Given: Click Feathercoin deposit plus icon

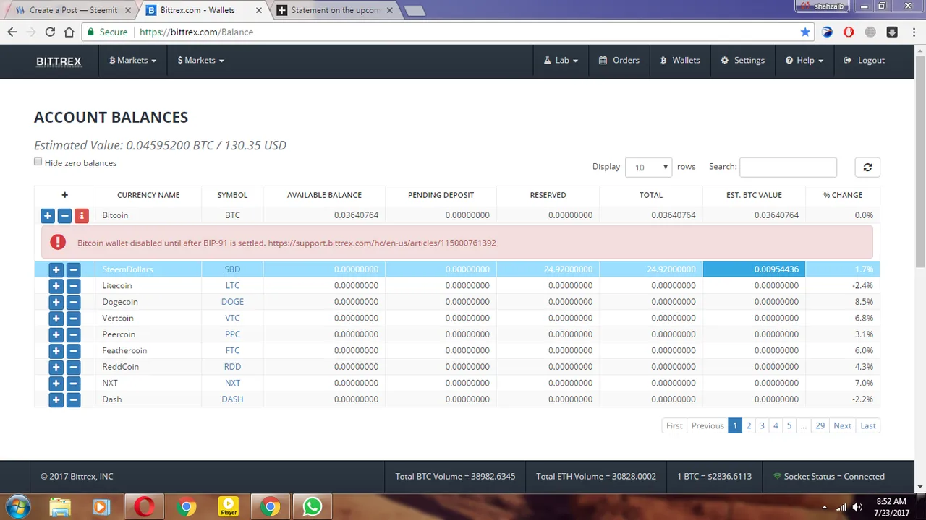Looking at the screenshot, I should click(x=56, y=350).
